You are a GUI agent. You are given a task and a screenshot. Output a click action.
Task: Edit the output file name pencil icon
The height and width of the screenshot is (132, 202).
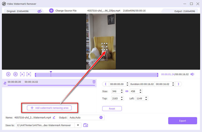click(x=54, y=117)
